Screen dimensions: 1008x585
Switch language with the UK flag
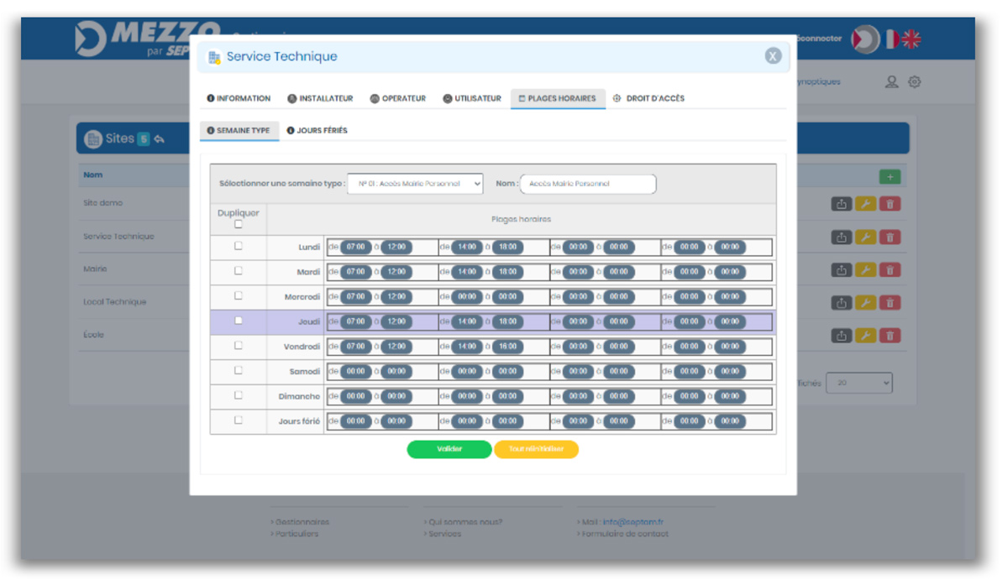911,39
